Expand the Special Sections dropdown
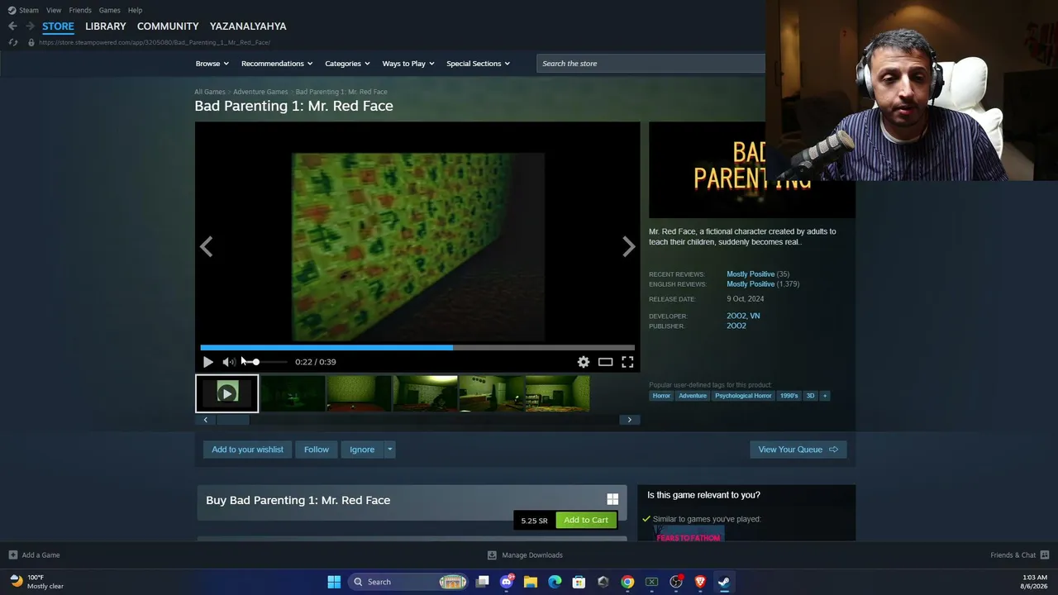 [479, 64]
